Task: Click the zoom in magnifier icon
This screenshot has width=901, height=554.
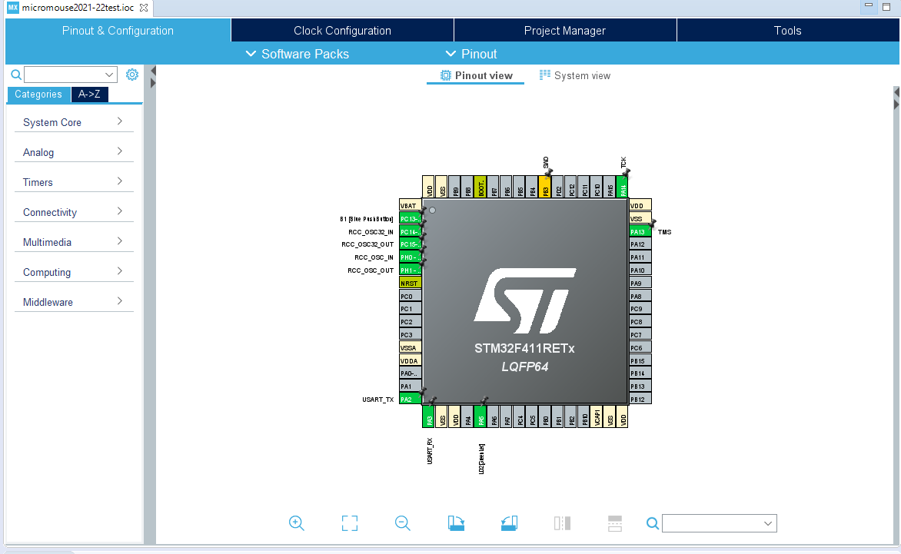Action: pos(297,523)
